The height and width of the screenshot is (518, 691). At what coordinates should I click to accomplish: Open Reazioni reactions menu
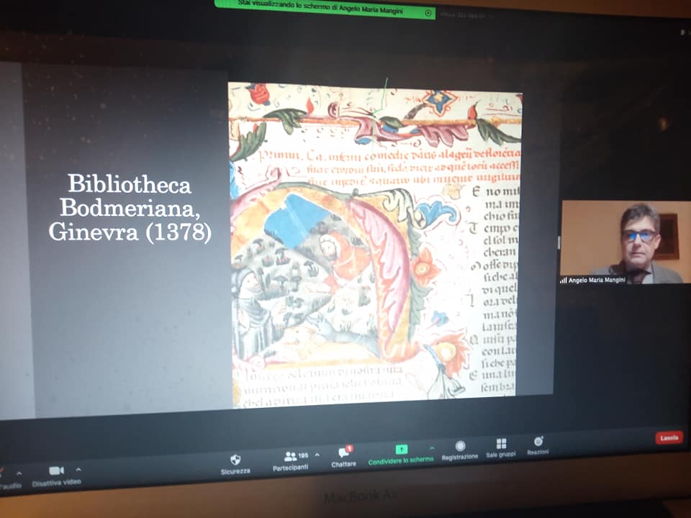(538, 446)
